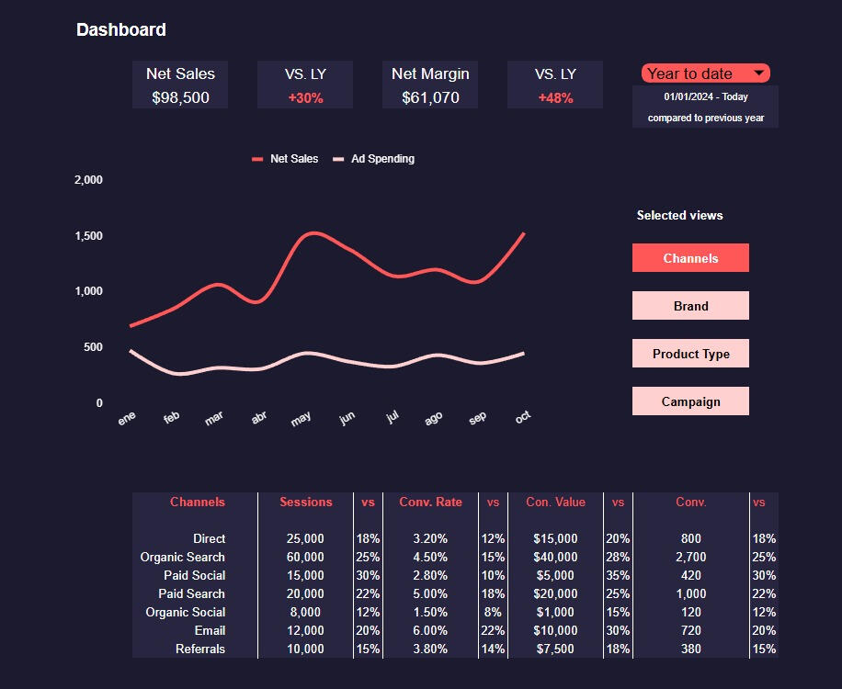The width and height of the screenshot is (842, 689).
Task: Click the Dashboard title
Action: pos(121,29)
